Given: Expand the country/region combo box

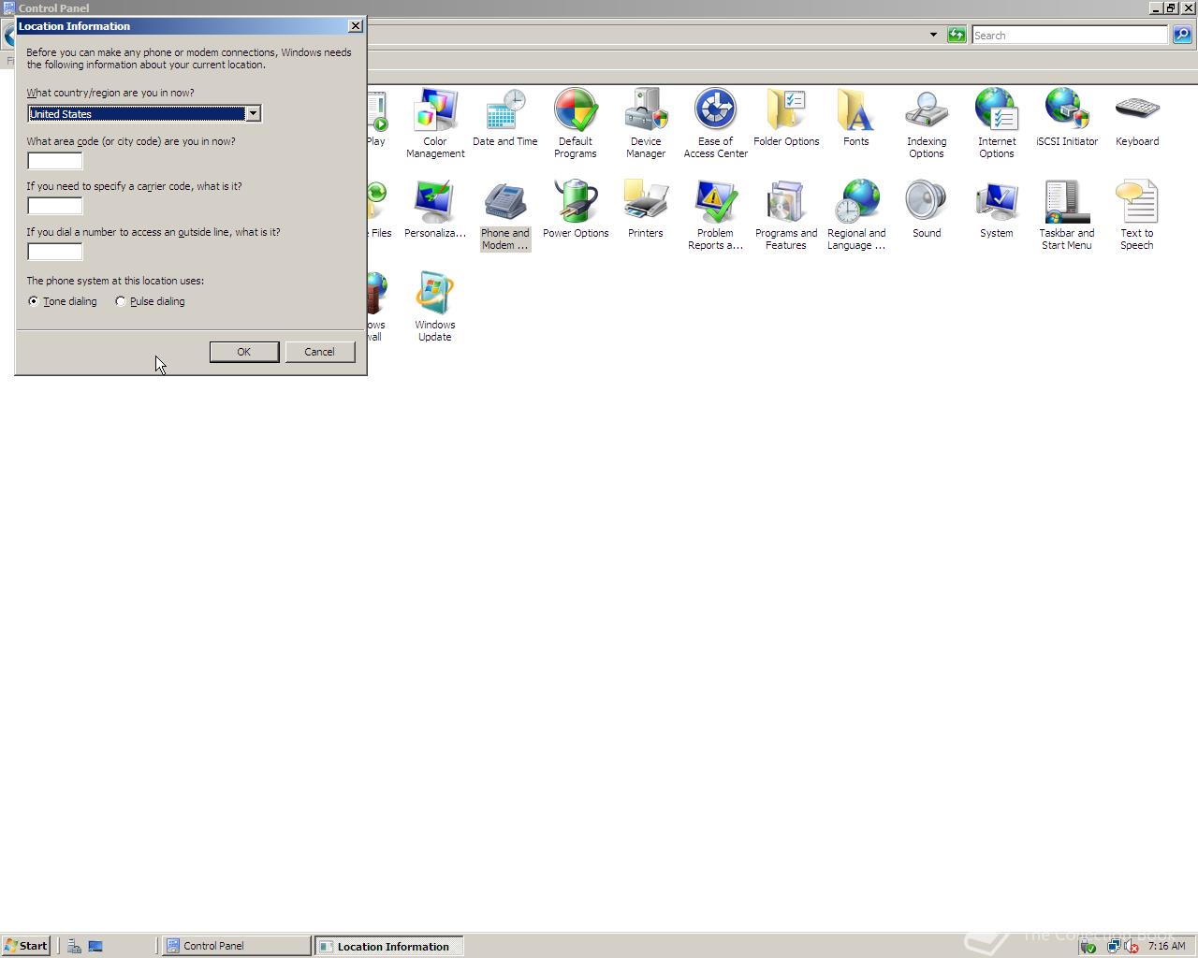Looking at the screenshot, I should pyautogui.click(x=253, y=113).
